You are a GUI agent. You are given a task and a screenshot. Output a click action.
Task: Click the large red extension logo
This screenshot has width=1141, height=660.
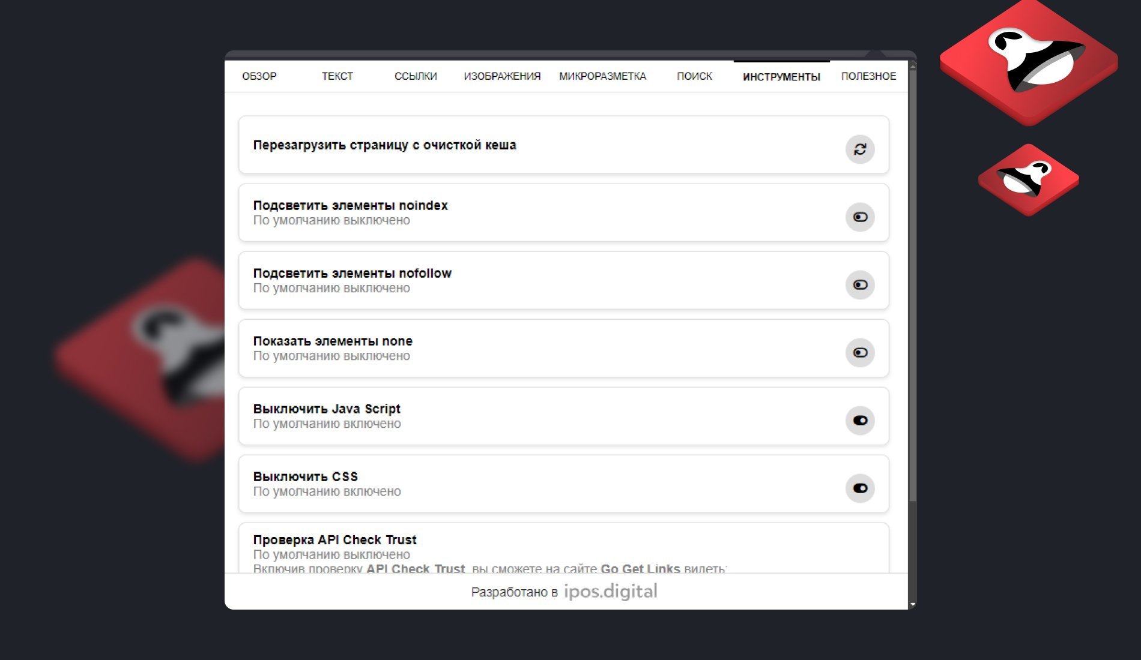click(1029, 62)
